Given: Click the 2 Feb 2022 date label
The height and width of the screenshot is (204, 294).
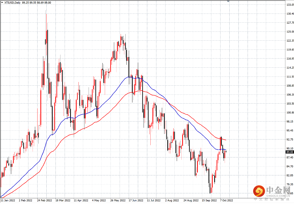Looking at the screenshot, I should pos(26,200).
